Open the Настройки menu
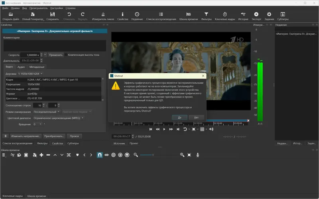Image resolution: width=319 pixels, height=199 pixels. 56,8
